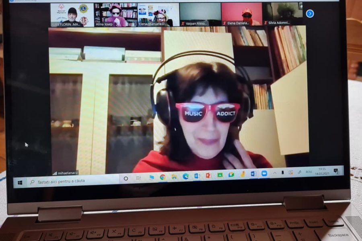
Task: Open Microsoft Edge from the taskbar
Action: (185, 176)
